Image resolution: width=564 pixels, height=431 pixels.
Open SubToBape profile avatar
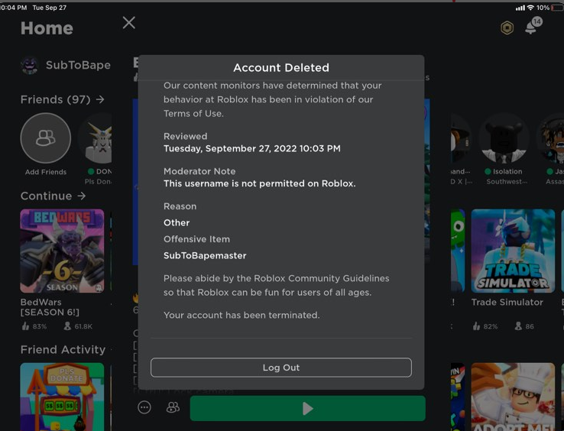[30, 66]
